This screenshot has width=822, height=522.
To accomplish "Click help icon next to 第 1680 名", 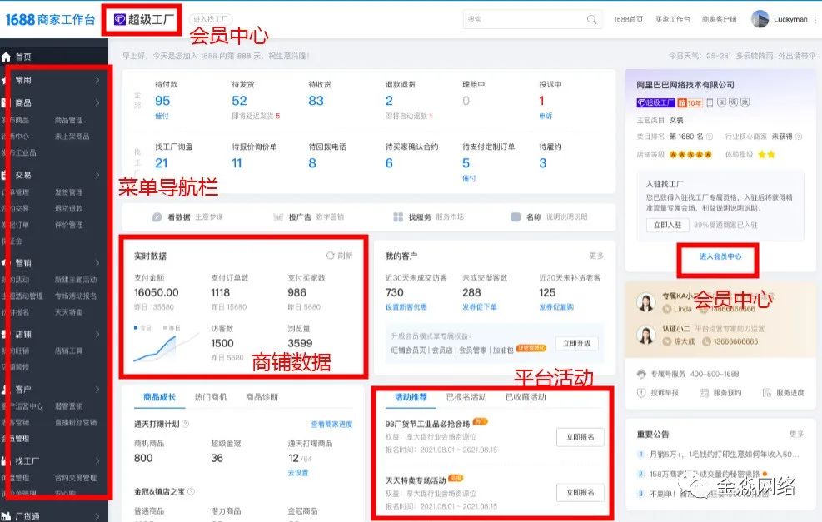I will coord(710,137).
